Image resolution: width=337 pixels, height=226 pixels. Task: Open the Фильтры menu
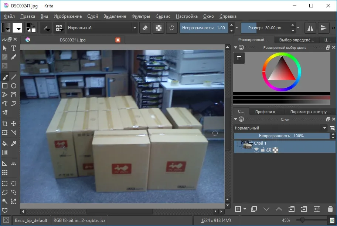pos(141,16)
